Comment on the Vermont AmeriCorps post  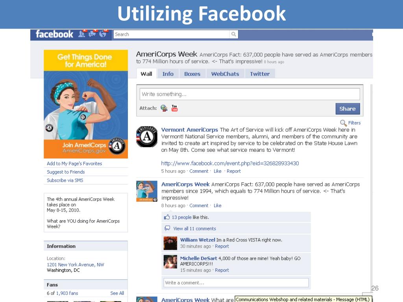[x=199, y=171]
